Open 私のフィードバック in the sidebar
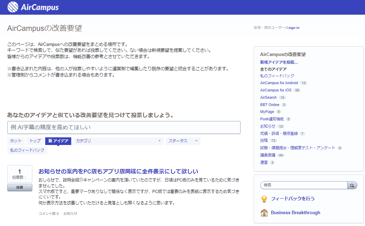Viewport: 365px width, 226px height. 277,76
